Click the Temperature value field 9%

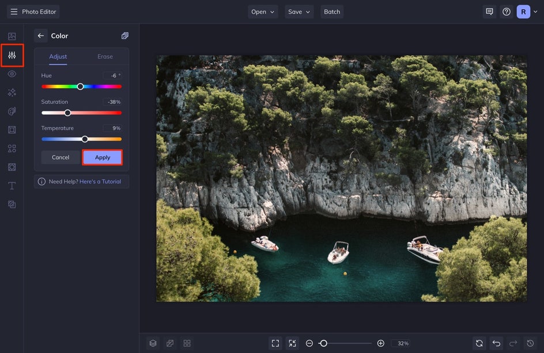click(112, 128)
